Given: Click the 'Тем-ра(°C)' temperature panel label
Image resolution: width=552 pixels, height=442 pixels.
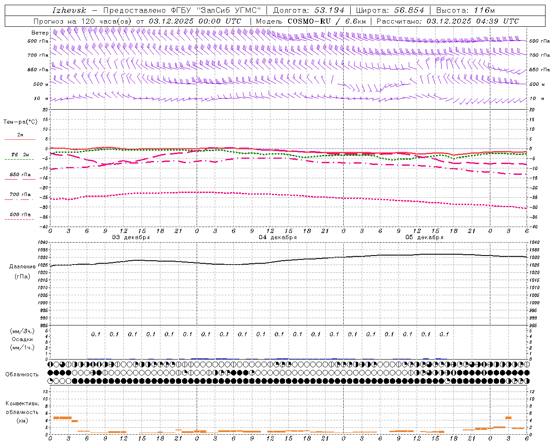Looking at the screenshot, I should [20, 122].
